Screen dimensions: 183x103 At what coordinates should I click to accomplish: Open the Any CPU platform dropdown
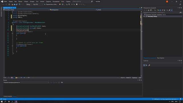tap(38, 5)
